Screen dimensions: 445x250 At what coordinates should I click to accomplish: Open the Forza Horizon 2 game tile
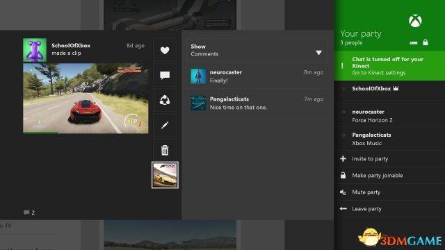pos(165,175)
